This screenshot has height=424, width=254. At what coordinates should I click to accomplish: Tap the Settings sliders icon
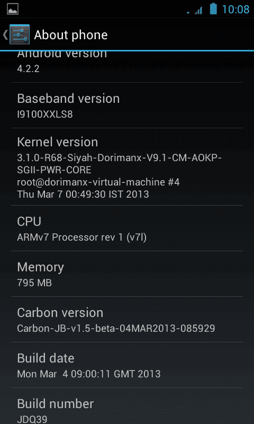coord(20,34)
